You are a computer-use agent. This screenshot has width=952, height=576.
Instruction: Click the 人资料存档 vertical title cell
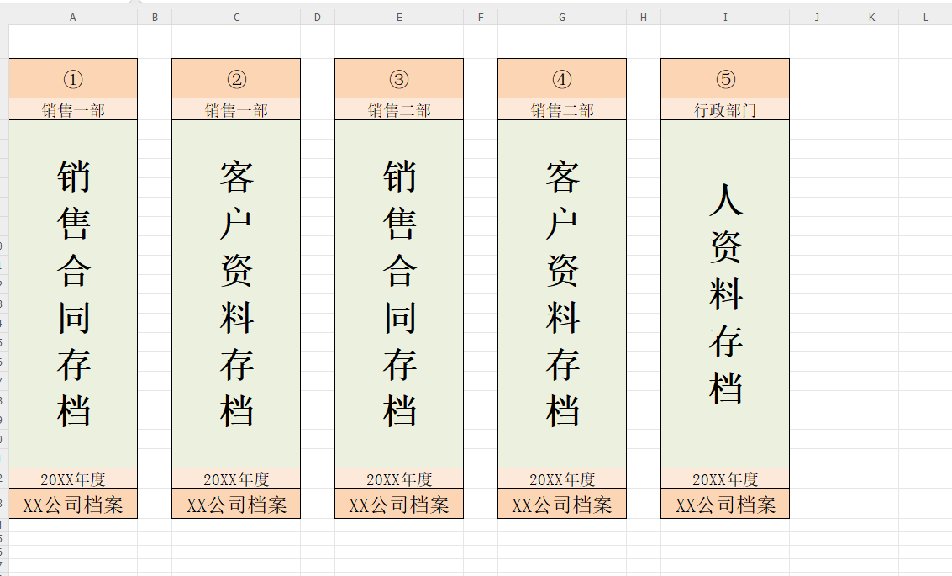coord(725,293)
